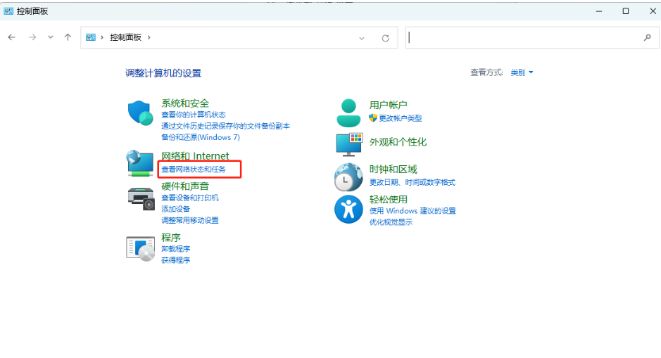Open the Network and Internet globe icon

point(140,163)
